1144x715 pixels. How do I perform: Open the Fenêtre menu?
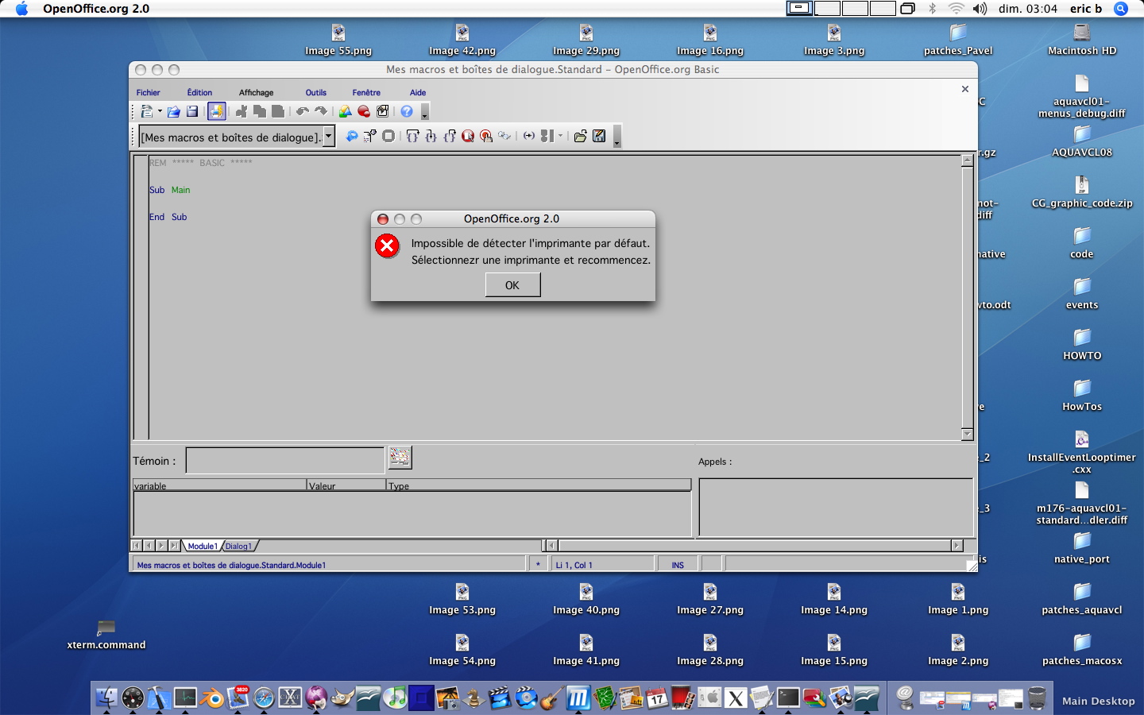366,93
